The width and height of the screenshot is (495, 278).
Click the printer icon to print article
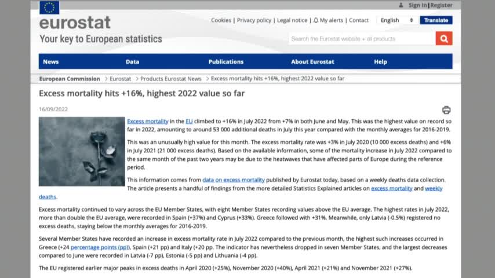click(x=446, y=110)
